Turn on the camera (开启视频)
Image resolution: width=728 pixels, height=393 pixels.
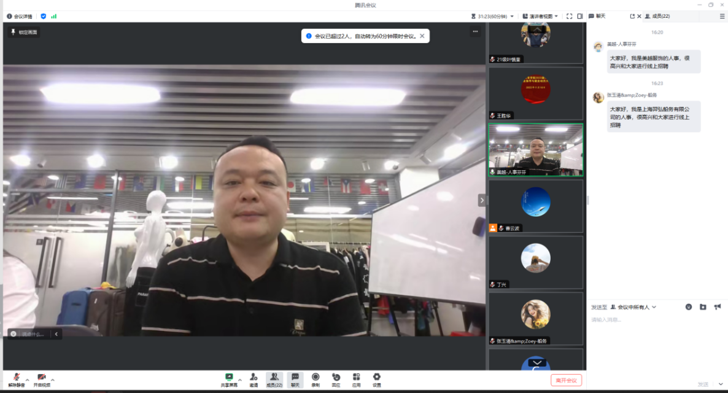click(x=41, y=378)
